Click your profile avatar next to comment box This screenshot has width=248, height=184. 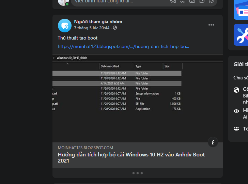click(x=63, y=2)
